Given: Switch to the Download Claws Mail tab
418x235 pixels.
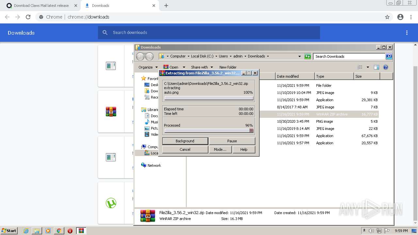Looking at the screenshot, I should pyautogui.click(x=41, y=6).
